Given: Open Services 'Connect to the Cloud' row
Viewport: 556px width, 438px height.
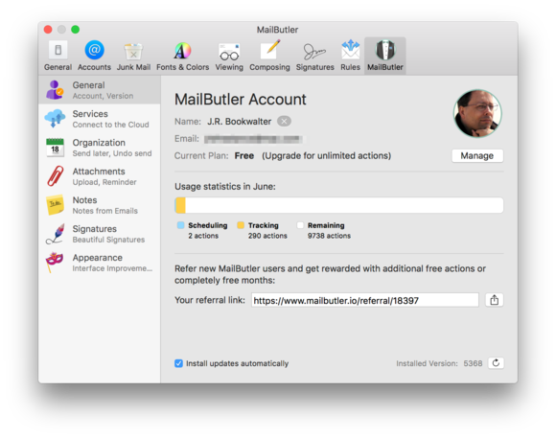Looking at the screenshot, I should [x=100, y=119].
